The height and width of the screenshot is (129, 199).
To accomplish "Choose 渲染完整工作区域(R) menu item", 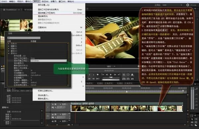I will (x=59, y=13).
